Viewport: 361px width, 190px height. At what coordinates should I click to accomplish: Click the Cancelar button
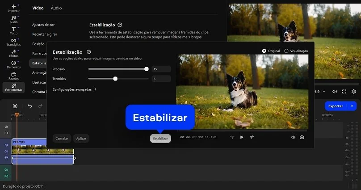(62, 139)
